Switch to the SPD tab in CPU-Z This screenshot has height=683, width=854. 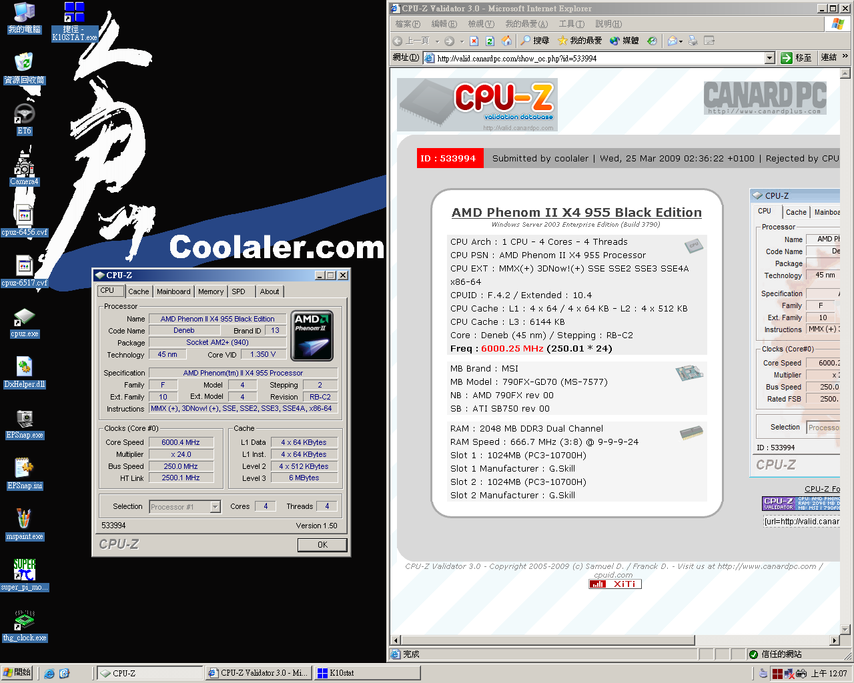pyautogui.click(x=239, y=291)
